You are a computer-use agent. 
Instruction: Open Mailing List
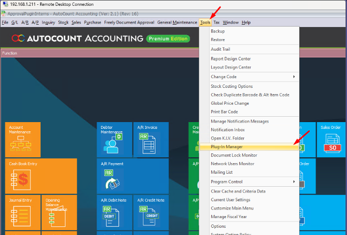point(249,172)
